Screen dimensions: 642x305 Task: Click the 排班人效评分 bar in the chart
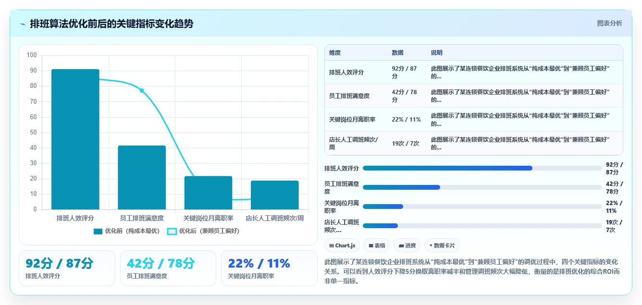[x=75, y=139]
